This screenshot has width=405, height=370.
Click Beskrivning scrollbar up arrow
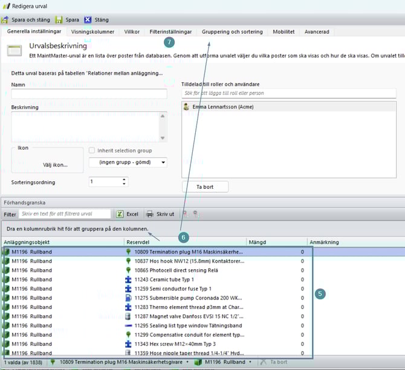(x=163, y=116)
